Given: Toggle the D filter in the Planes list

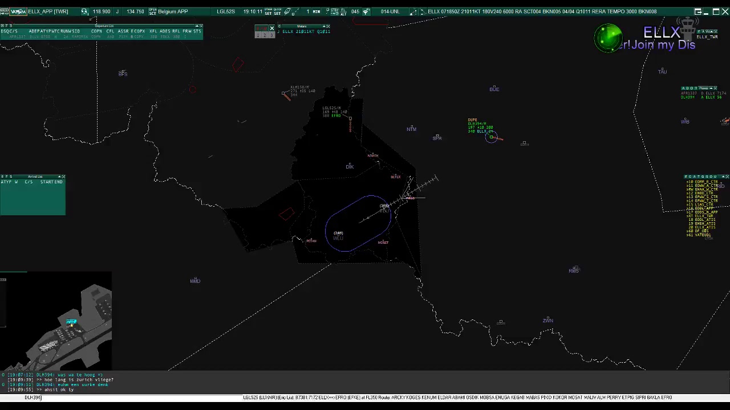Looking at the screenshot, I should point(688,88).
